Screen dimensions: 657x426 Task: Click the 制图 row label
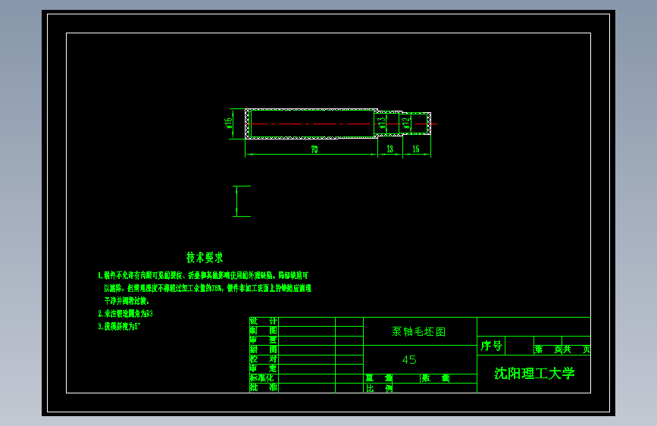pyautogui.click(x=264, y=330)
